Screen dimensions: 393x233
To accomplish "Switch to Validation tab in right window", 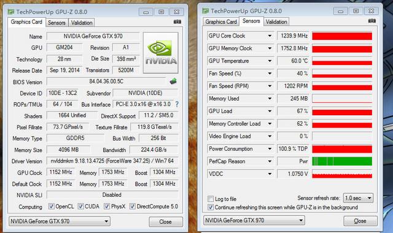I will [x=276, y=22].
